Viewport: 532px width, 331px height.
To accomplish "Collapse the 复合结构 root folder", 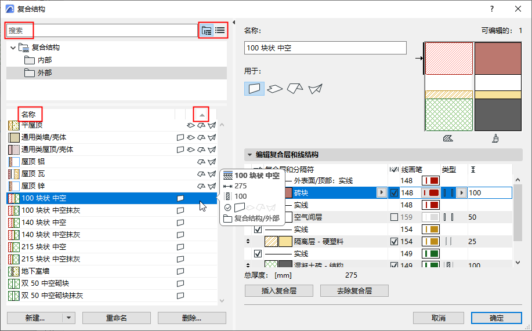I will tap(13, 48).
